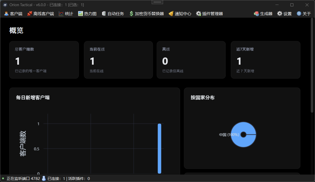
Task: Click the 中国 (100%) pie label
Action: click(x=229, y=135)
